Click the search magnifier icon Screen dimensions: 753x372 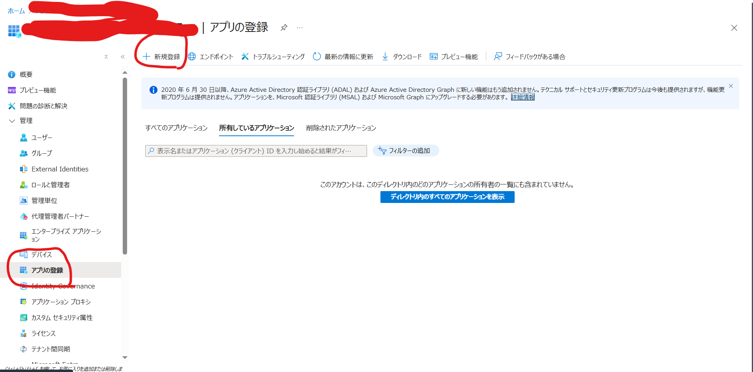tap(151, 151)
